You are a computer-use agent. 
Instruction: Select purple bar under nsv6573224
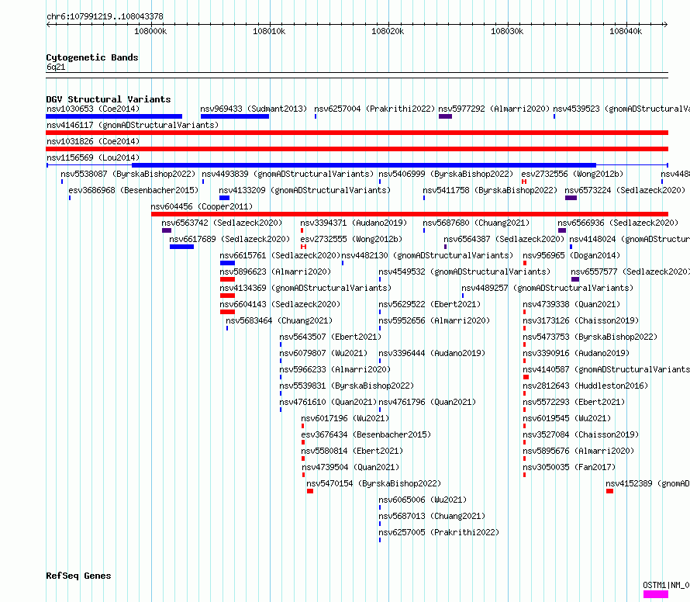(571, 198)
